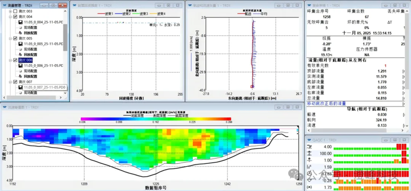The width and height of the screenshot is (411, 191).
Task: Click the velocity color scale bar
Action: tap(156, 119)
